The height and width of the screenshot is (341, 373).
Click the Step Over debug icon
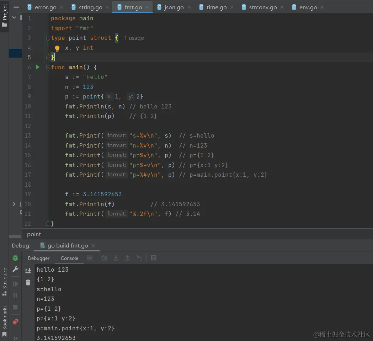click(x=104, y=258)
